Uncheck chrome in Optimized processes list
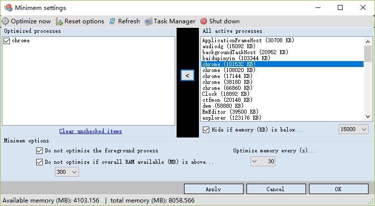The height and width of the screenshot is (206, 375). coord(6,41)
